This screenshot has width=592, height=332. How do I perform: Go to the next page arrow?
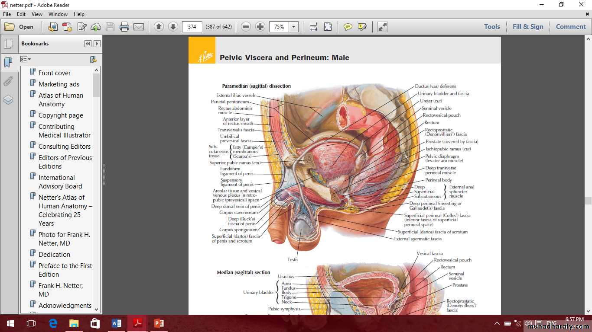[x=173, y=27]
